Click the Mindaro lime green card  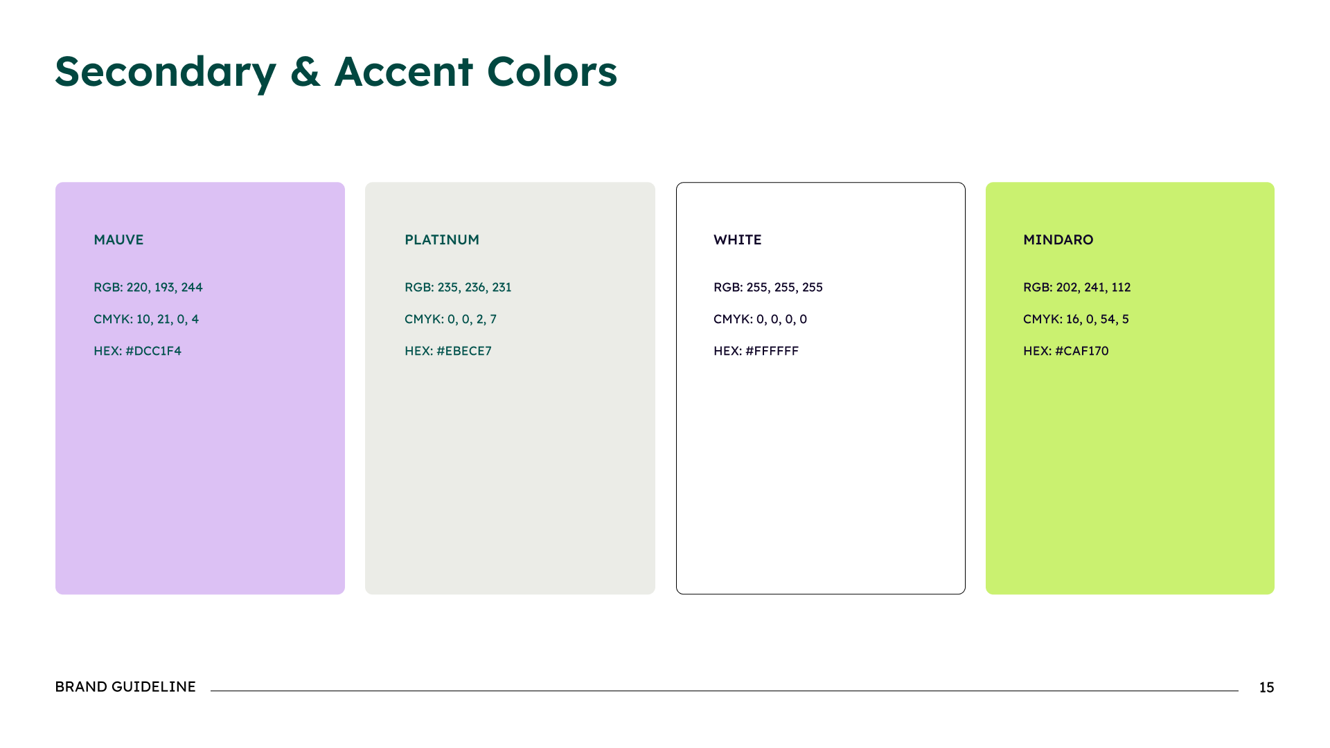click(x=1130, y=388)
